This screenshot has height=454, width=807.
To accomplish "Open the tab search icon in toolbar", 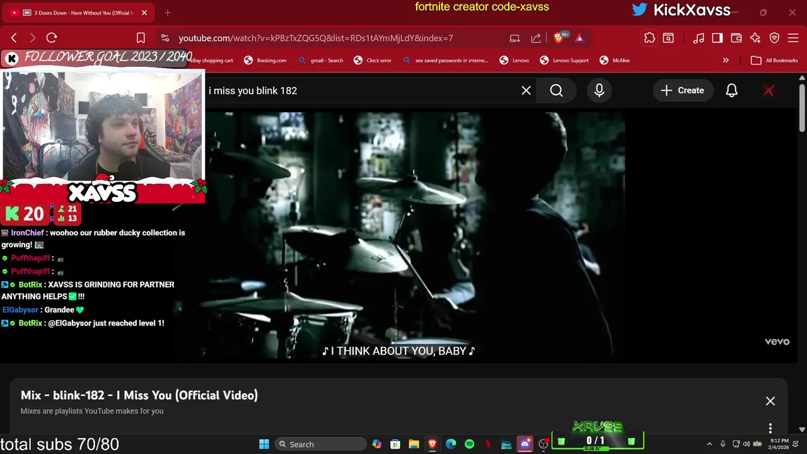I will (668, 38).
